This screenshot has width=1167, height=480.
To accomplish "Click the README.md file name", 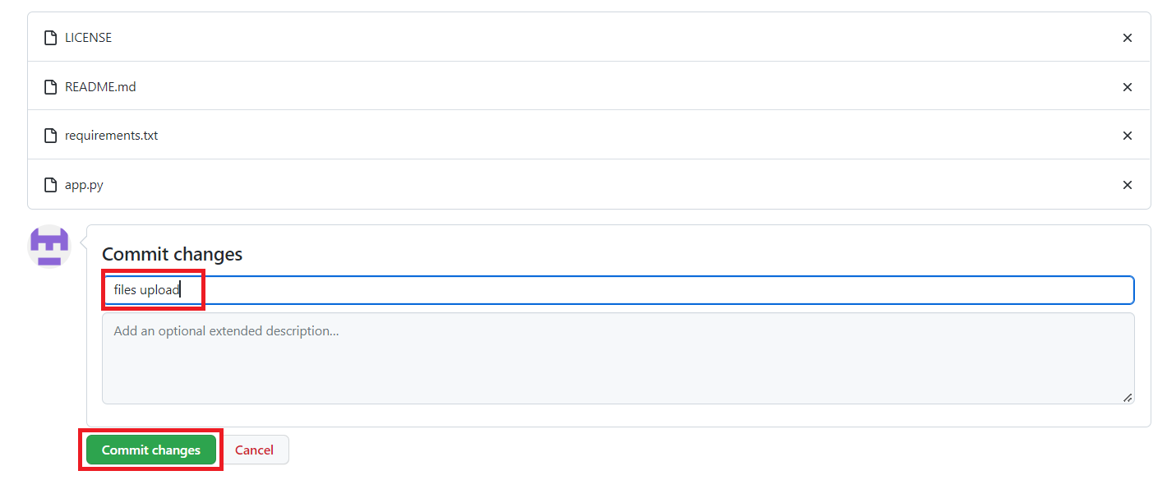I will (100, 87).
